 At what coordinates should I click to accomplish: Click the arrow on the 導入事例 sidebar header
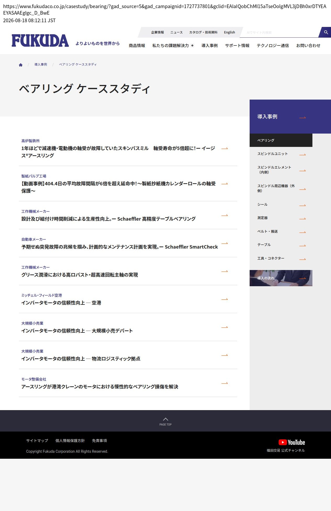[302, 117]
